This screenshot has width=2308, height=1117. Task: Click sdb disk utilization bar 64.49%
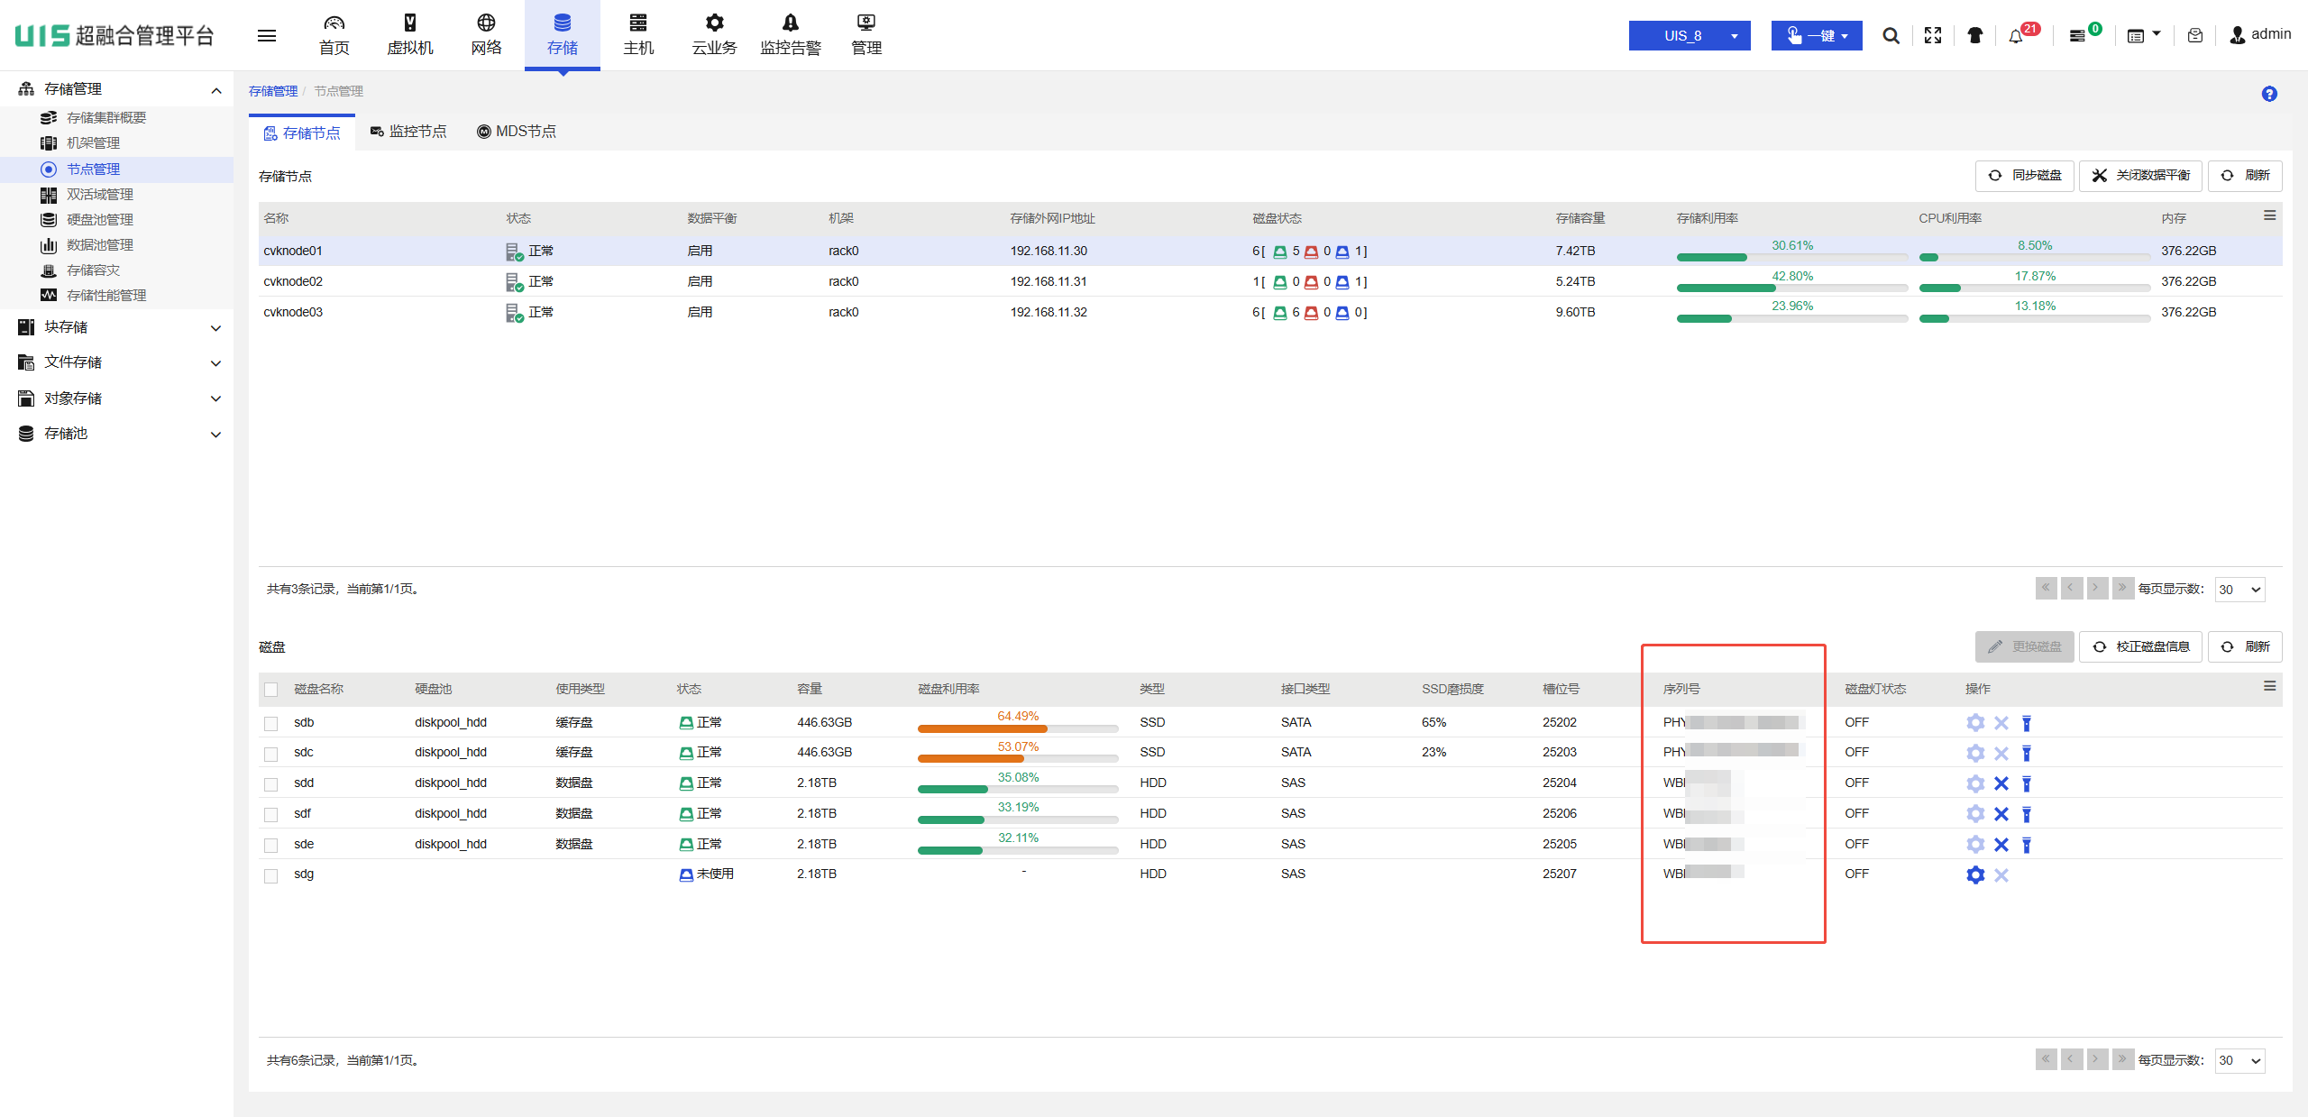coord(1018,728)
